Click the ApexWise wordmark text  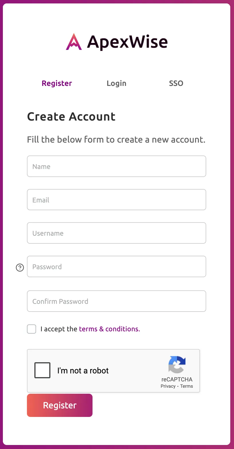(x=128, y=42)
